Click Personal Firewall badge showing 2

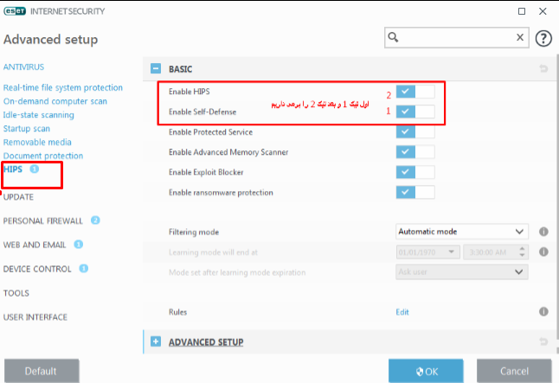[95, 220]
